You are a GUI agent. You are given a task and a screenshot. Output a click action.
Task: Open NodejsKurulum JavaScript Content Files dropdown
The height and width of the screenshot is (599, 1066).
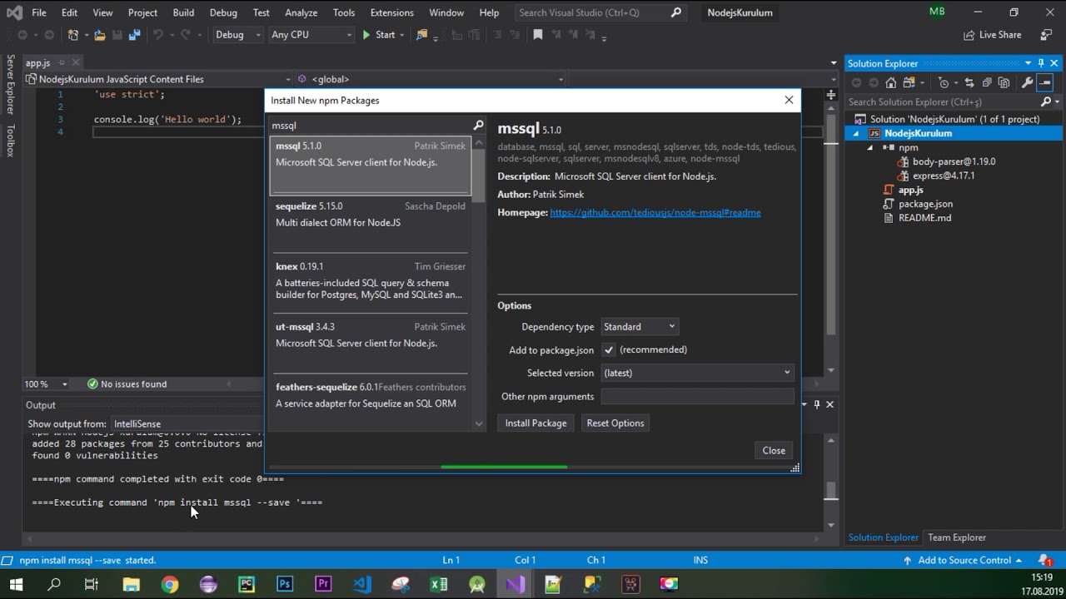pos(158,79)
